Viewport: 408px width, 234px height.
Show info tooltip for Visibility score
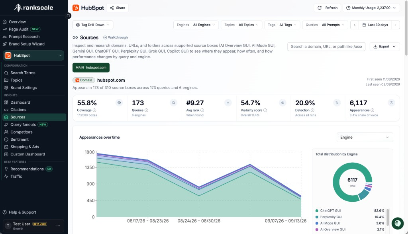[x=265, y=110]
